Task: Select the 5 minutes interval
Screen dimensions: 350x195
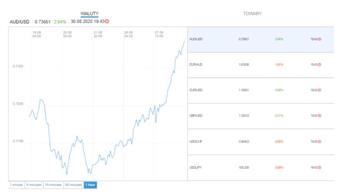Action: point(34,185)
